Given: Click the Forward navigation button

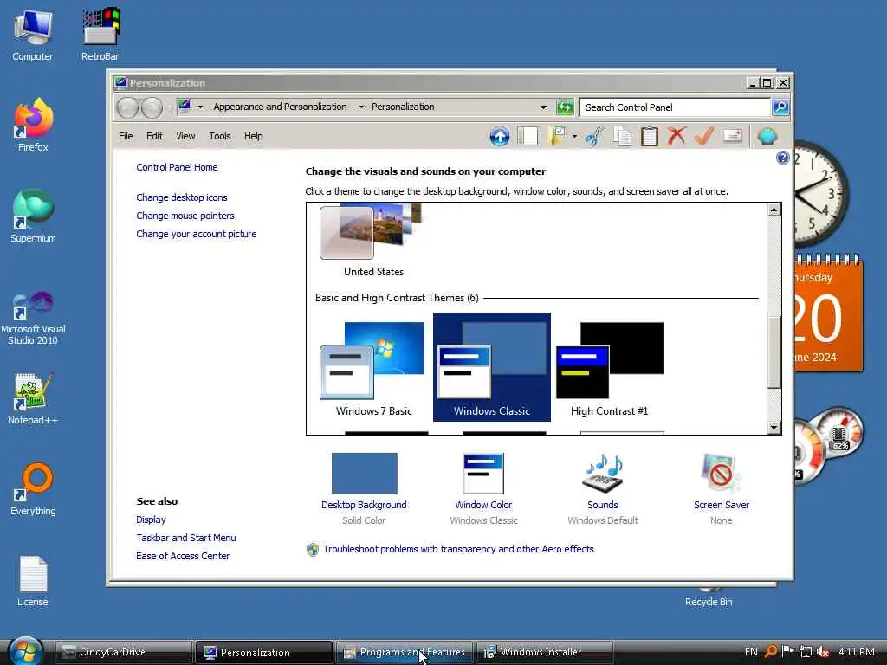Looking at the screenshot, I should point(152,107).
